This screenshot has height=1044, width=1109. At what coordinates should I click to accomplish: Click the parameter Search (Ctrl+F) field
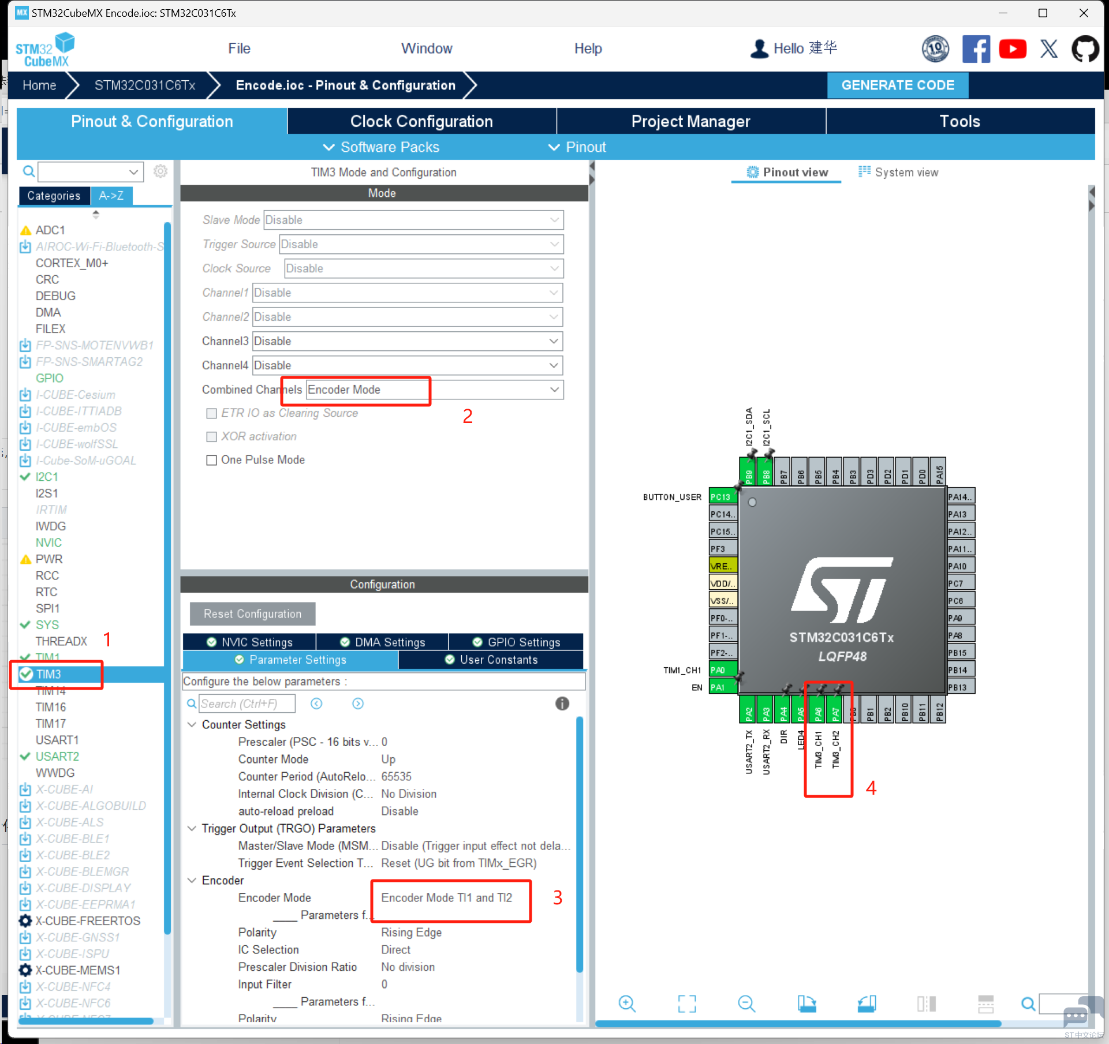[x=247, y=704]
